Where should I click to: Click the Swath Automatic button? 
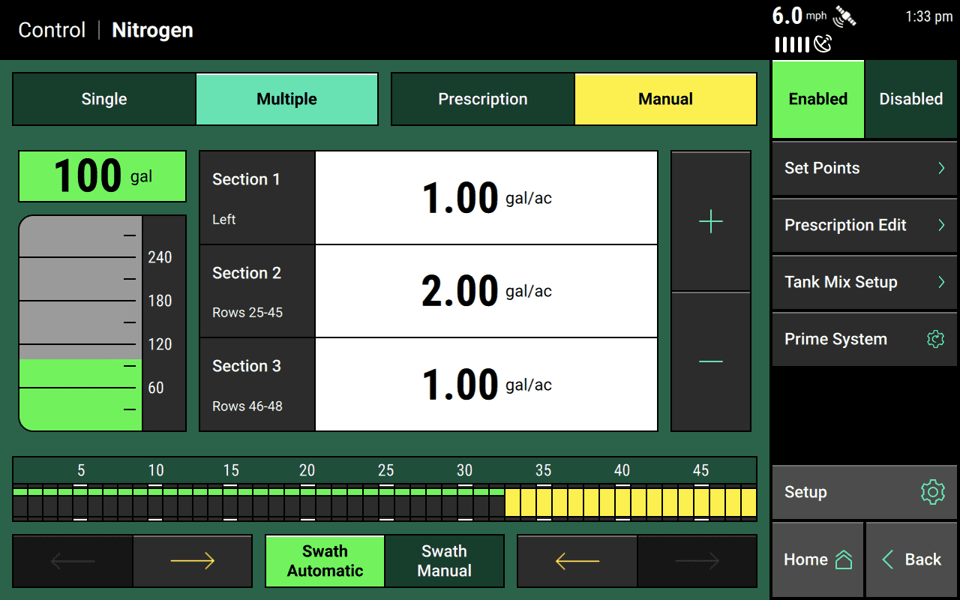tap(324, 560)
